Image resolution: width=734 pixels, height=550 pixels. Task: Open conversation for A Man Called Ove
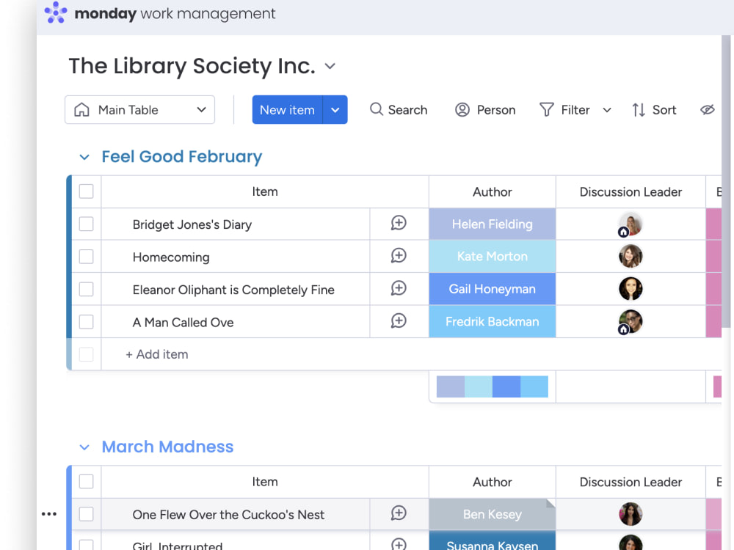(399, 321)
